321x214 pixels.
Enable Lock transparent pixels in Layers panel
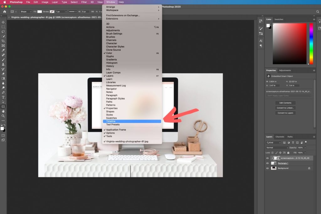click(x=272, y=153)
